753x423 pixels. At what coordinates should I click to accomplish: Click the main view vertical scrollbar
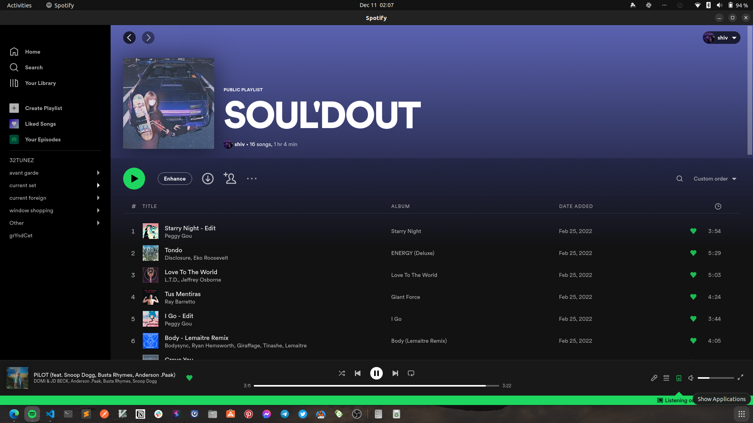click(750, 90)
